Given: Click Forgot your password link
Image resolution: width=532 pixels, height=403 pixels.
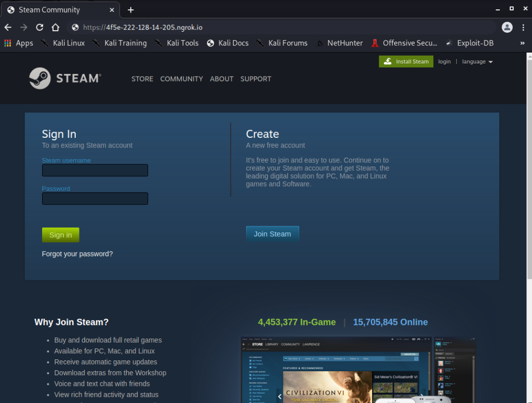Looking at the screenshot, I should coord(77,254).
